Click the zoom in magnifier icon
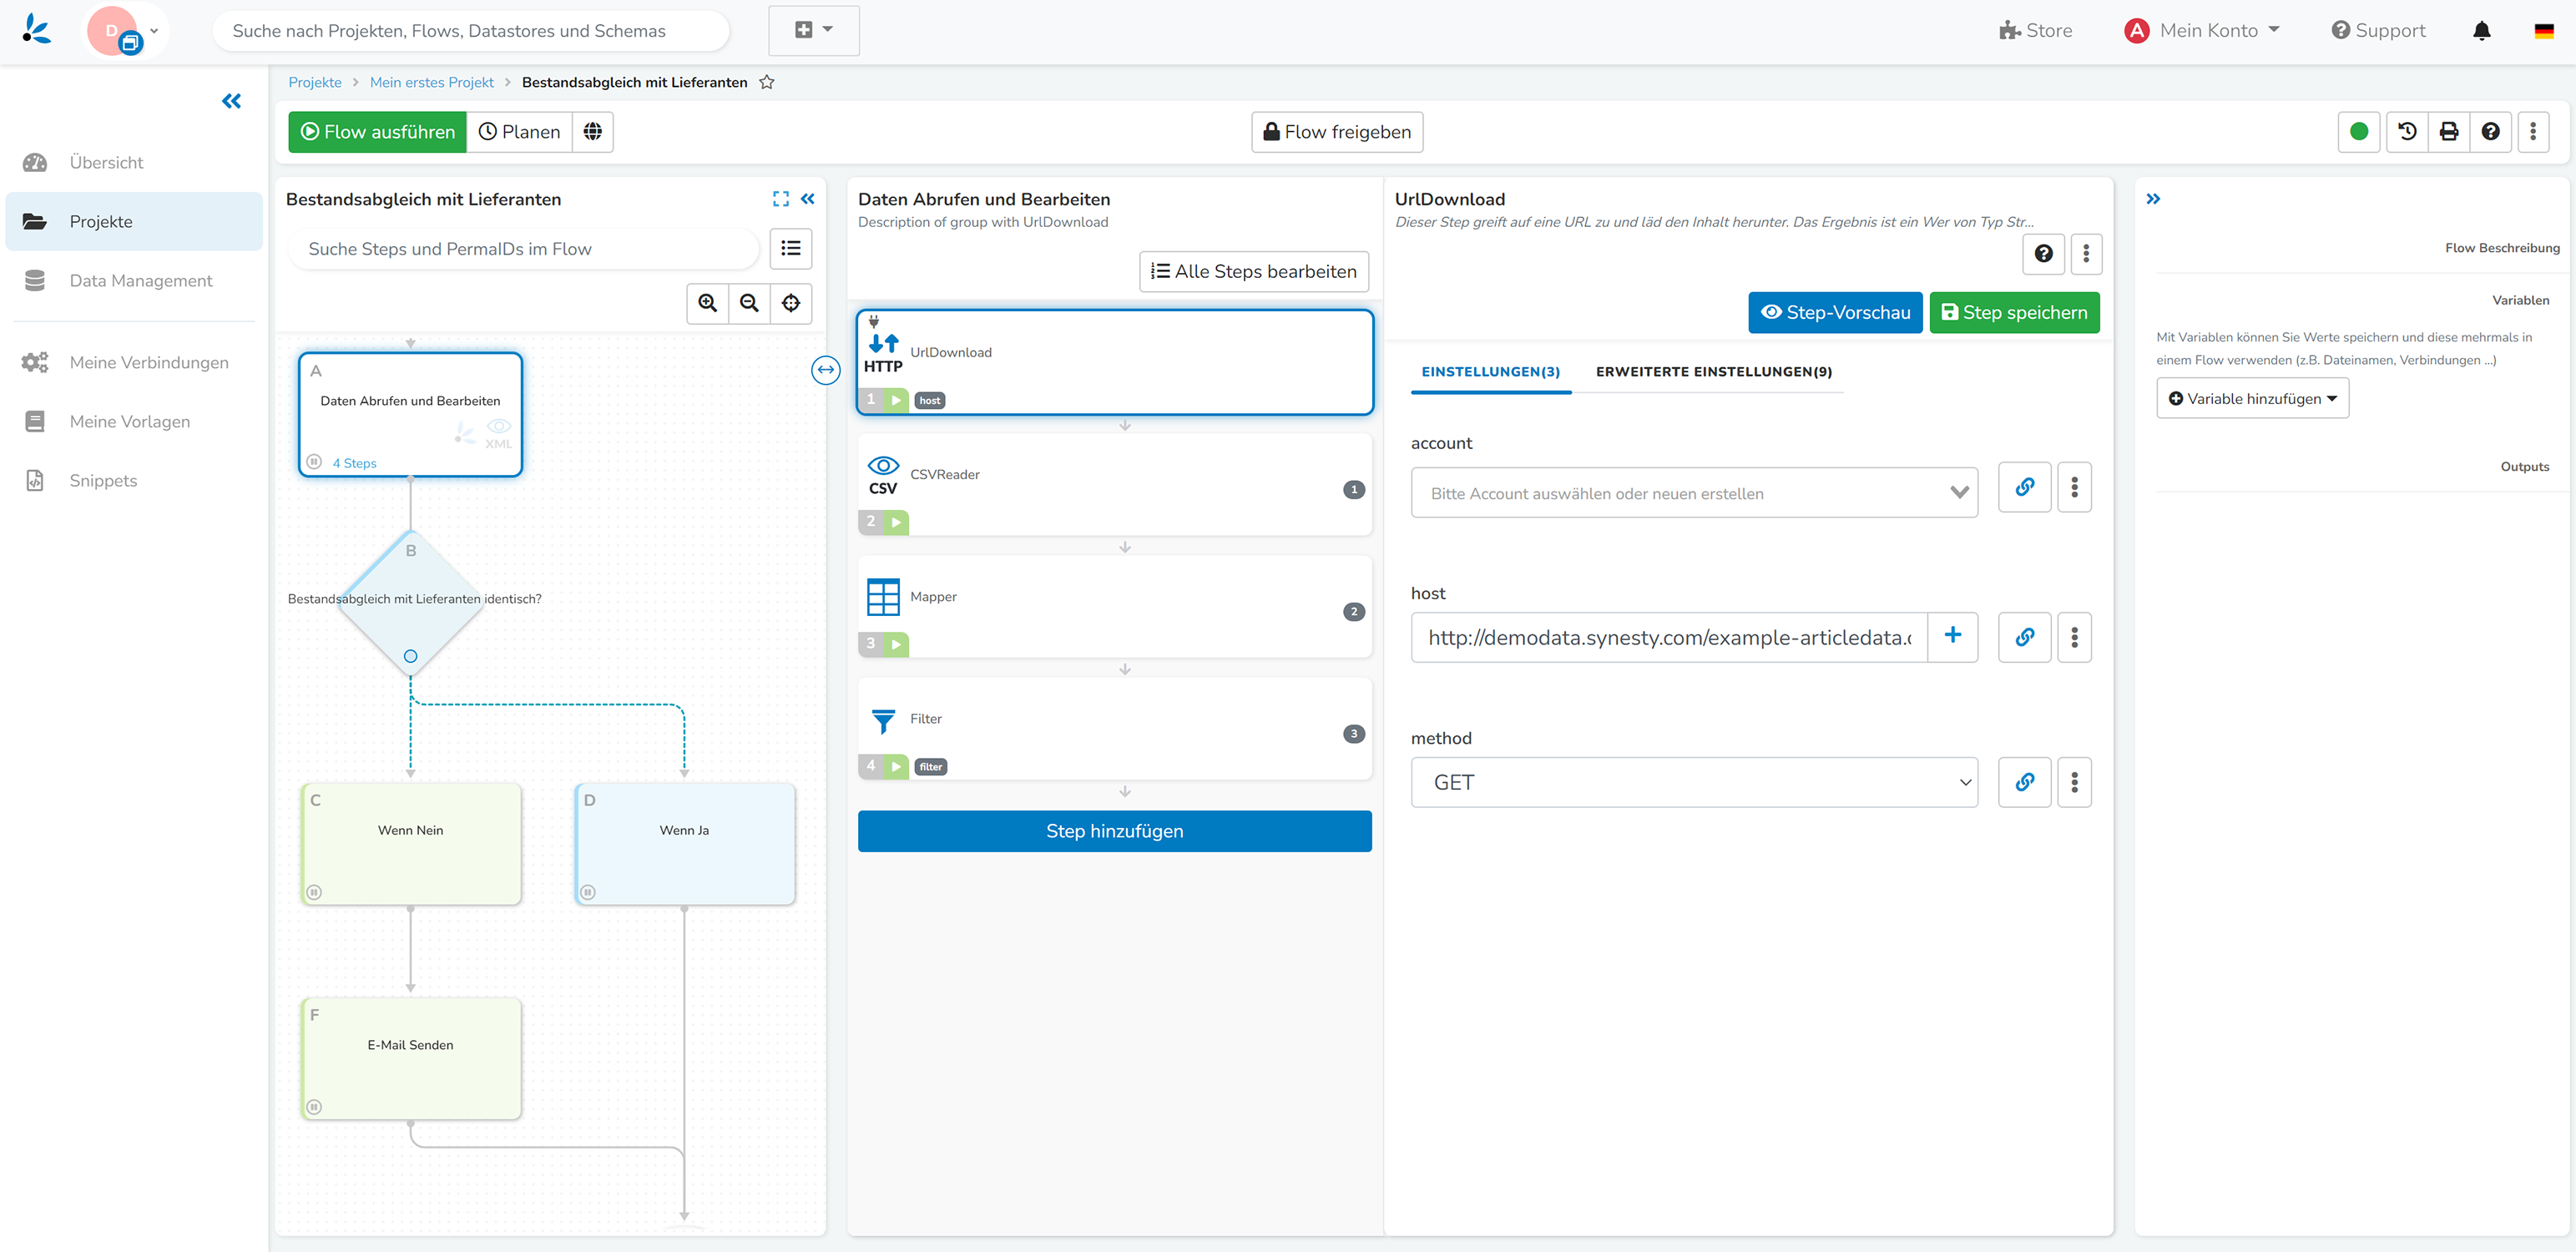Screen dimensions: 2576x1252 [x=707, y=303]
